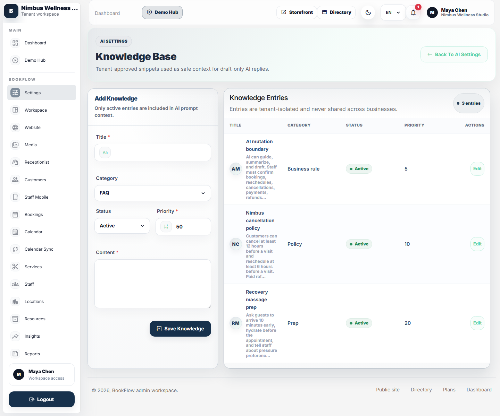Open Receptionist menu item
The height and width of the screenshot is (416, 500).
[42, 162]
